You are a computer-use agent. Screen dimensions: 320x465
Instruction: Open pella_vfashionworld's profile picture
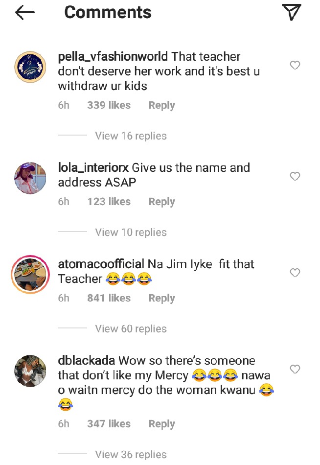tap(30, 67)
